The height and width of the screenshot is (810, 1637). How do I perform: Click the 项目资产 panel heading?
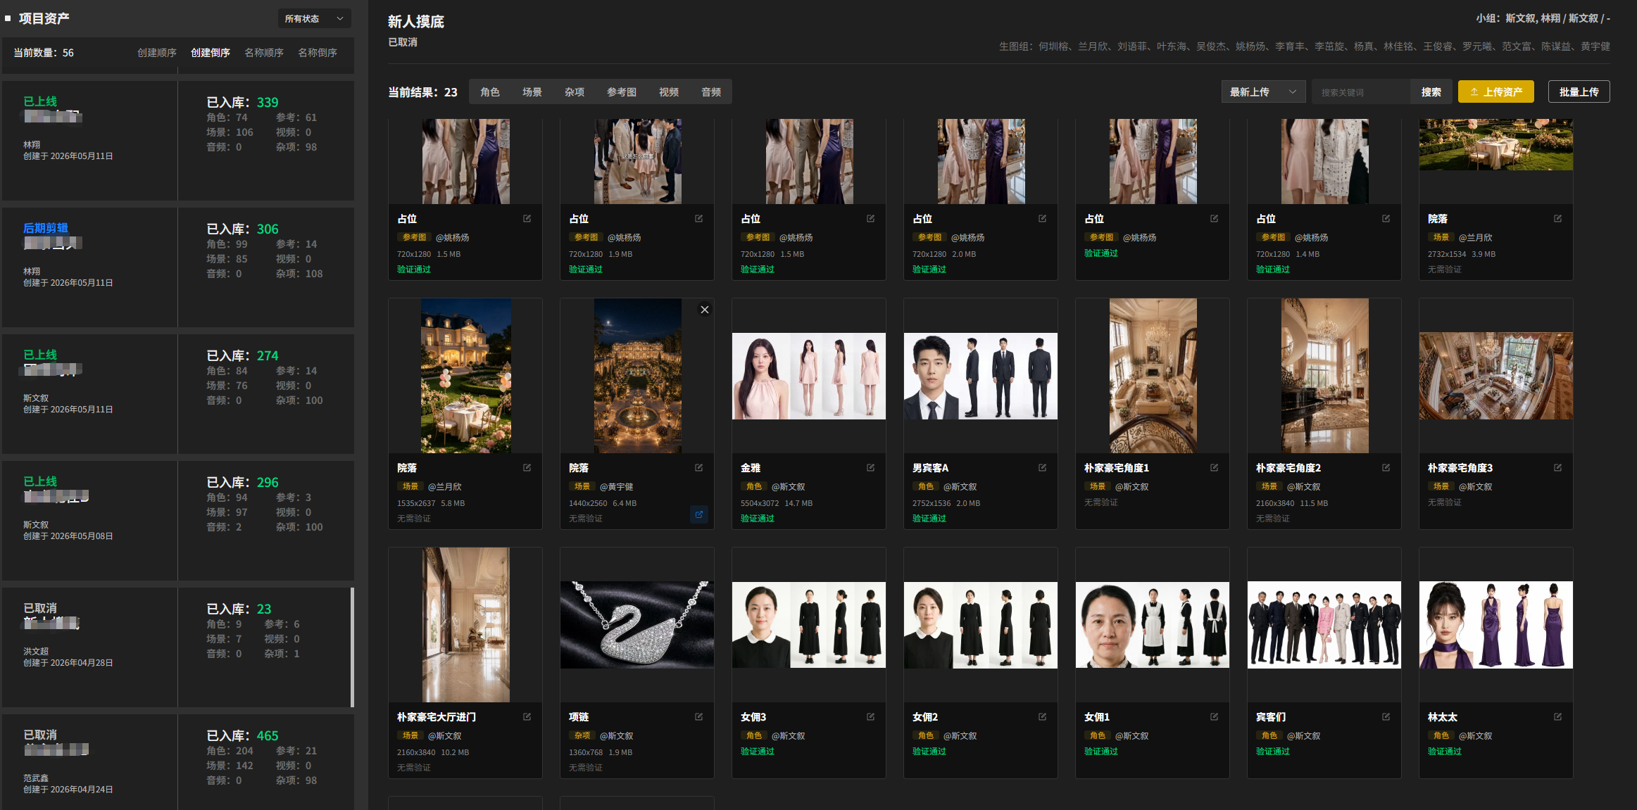coord(44,18)
